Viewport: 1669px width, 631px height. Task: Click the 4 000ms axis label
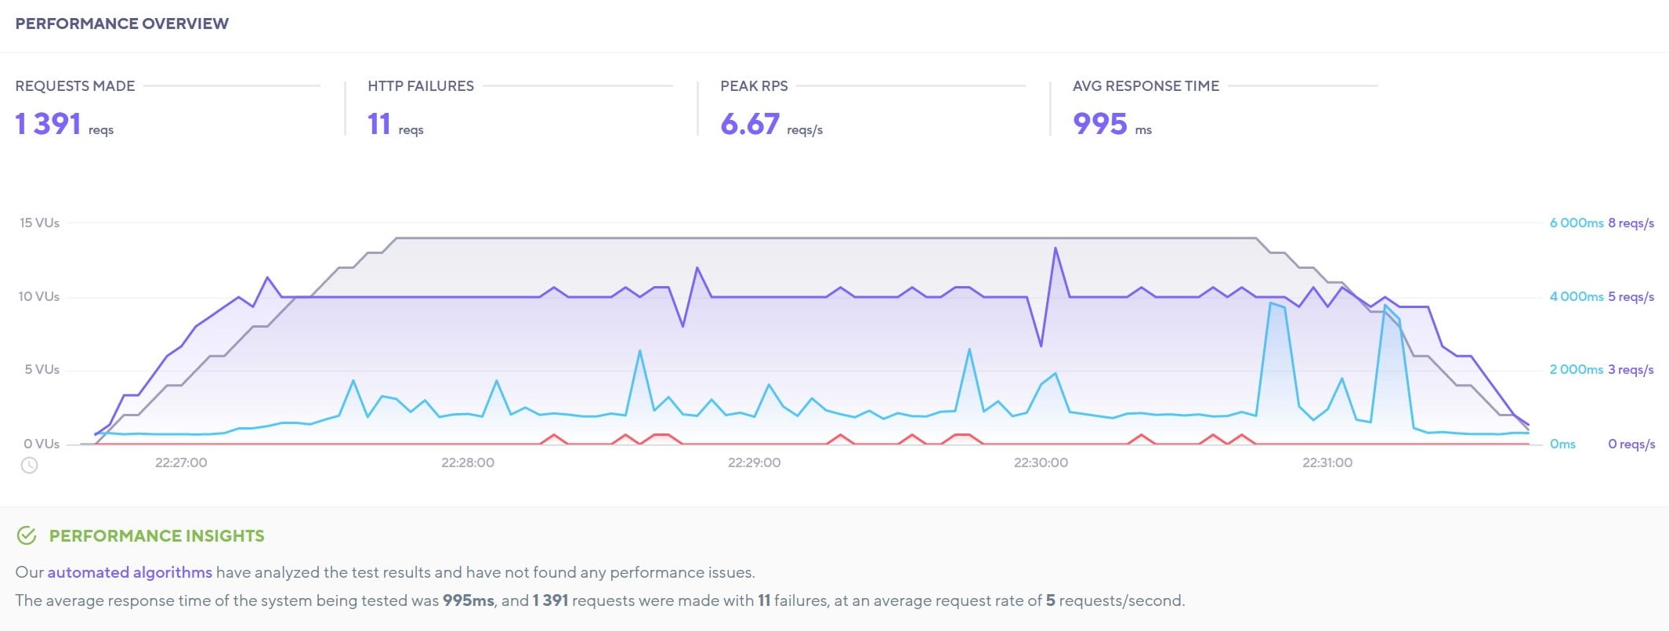point(1577,296)
